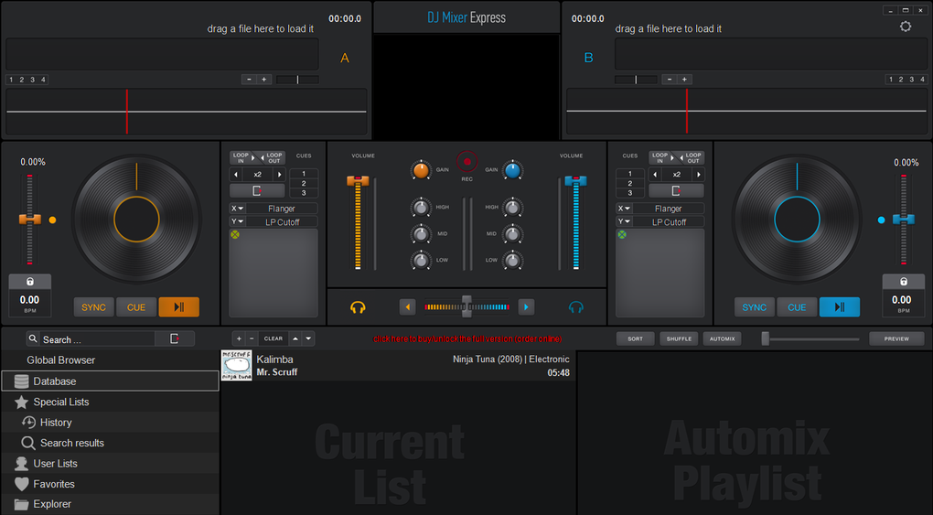
Task: Click deck B load file icon under loop
Action: [x=676, y=191]
